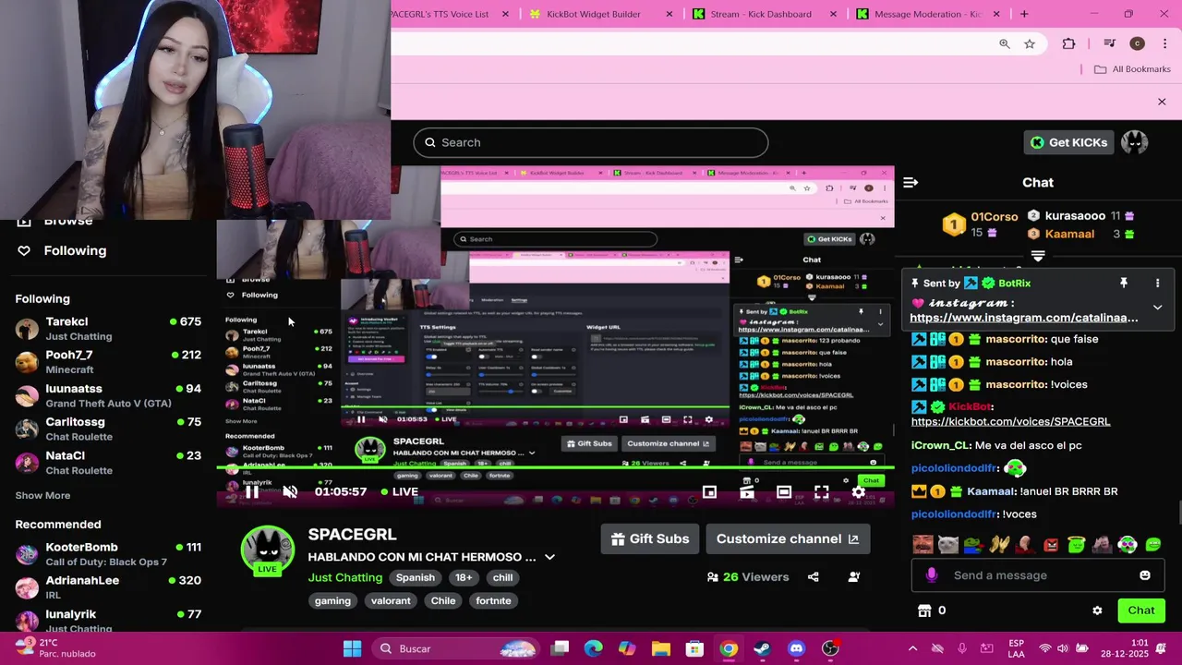Click the first emote in the quick emote row
Image resolution: width=1182 pixels, height=665 pixels.
(x=923, y=545)
